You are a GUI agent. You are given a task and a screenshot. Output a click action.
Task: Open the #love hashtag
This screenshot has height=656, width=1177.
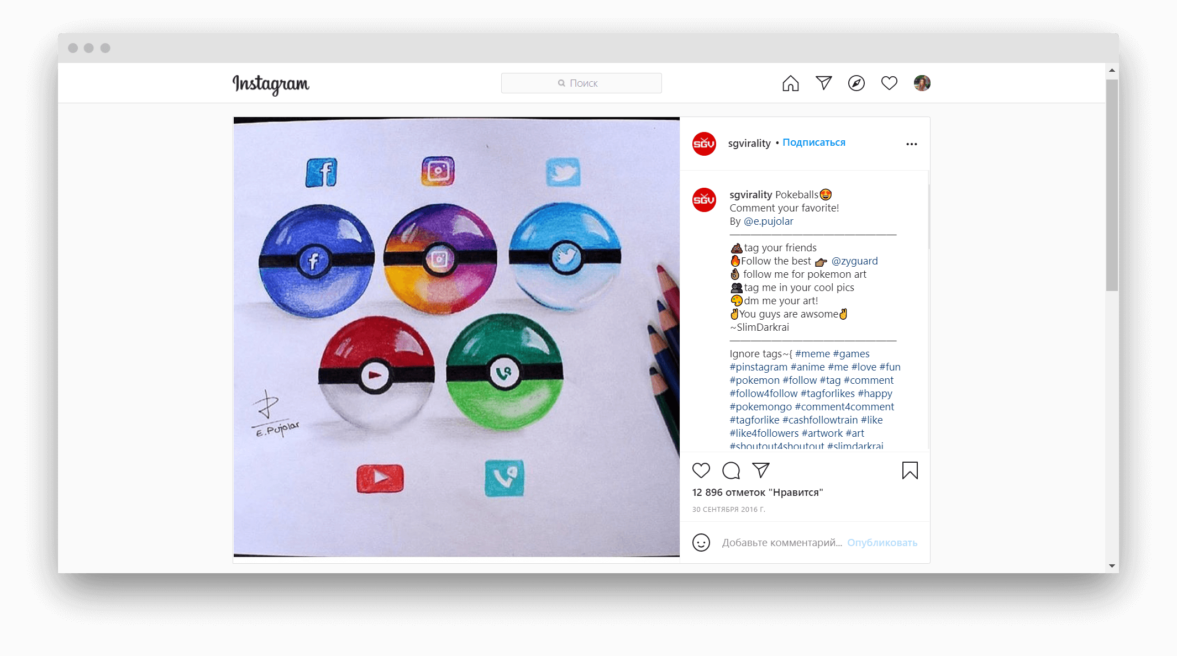[864, 367]
